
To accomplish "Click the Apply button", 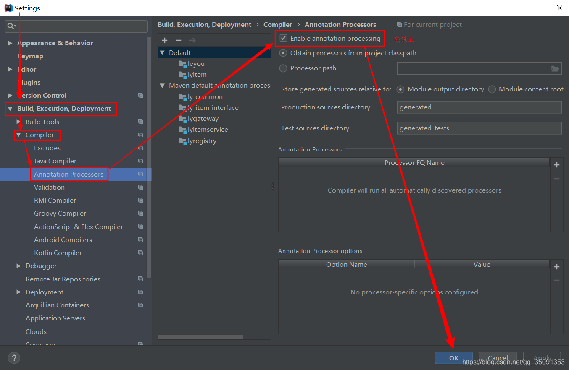I will [x=542, y=358].
